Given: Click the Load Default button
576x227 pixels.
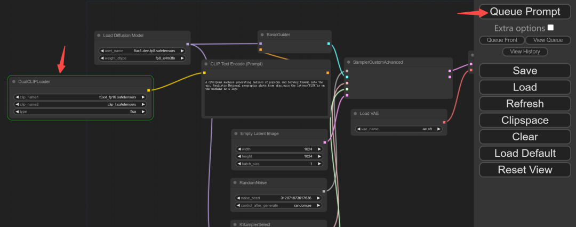Looking at the screenshot, I should tap(525, 153).
